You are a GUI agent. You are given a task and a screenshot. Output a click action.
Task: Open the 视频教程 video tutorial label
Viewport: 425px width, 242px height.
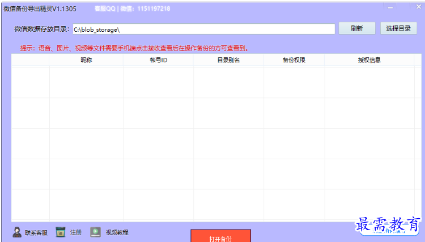coord(117,232)
